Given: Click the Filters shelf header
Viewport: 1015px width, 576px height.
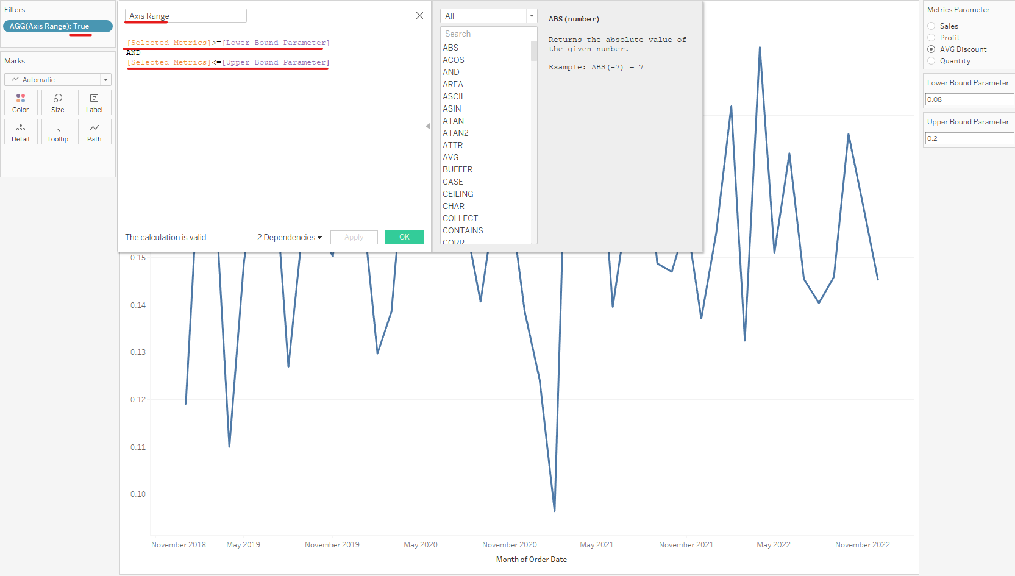Looking at the screenshot, I should pos(15,10).
